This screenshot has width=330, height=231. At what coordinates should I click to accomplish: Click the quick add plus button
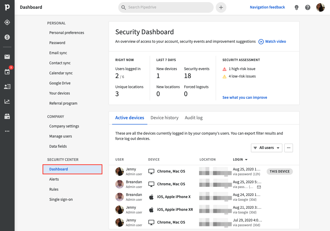(x=221, y=7)
